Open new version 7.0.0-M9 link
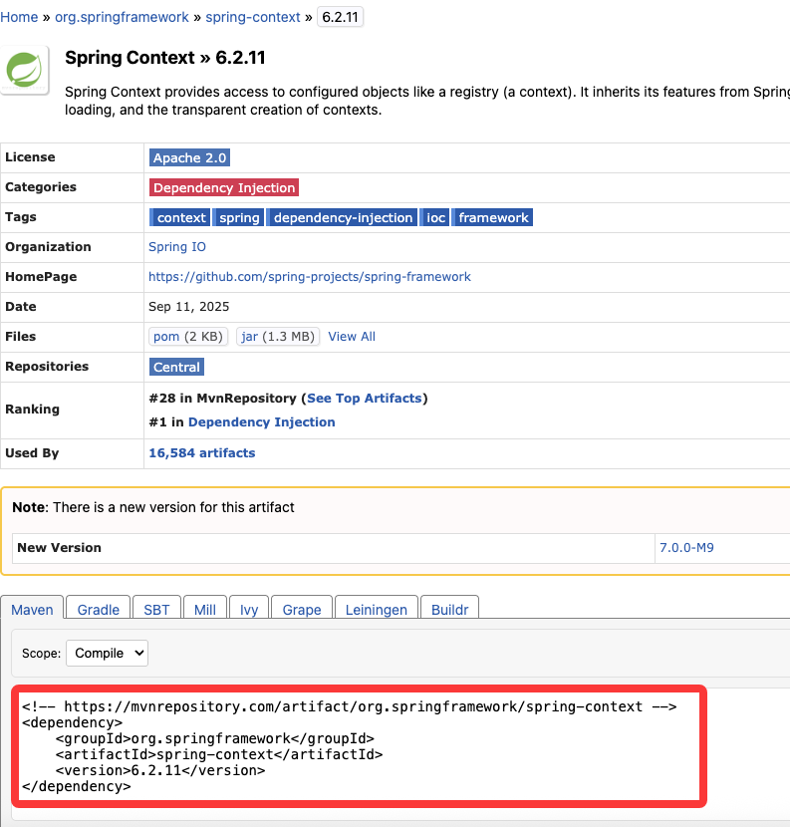The width and height of the screenshot is (790, 827). (686, 547)
